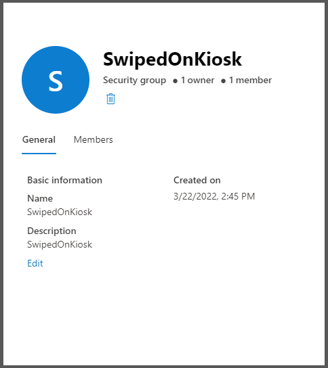Click the 1 member text
Image resolution: width=328 pixels, height=368 pixels.
pyautogui.click(x=251, y=80)
